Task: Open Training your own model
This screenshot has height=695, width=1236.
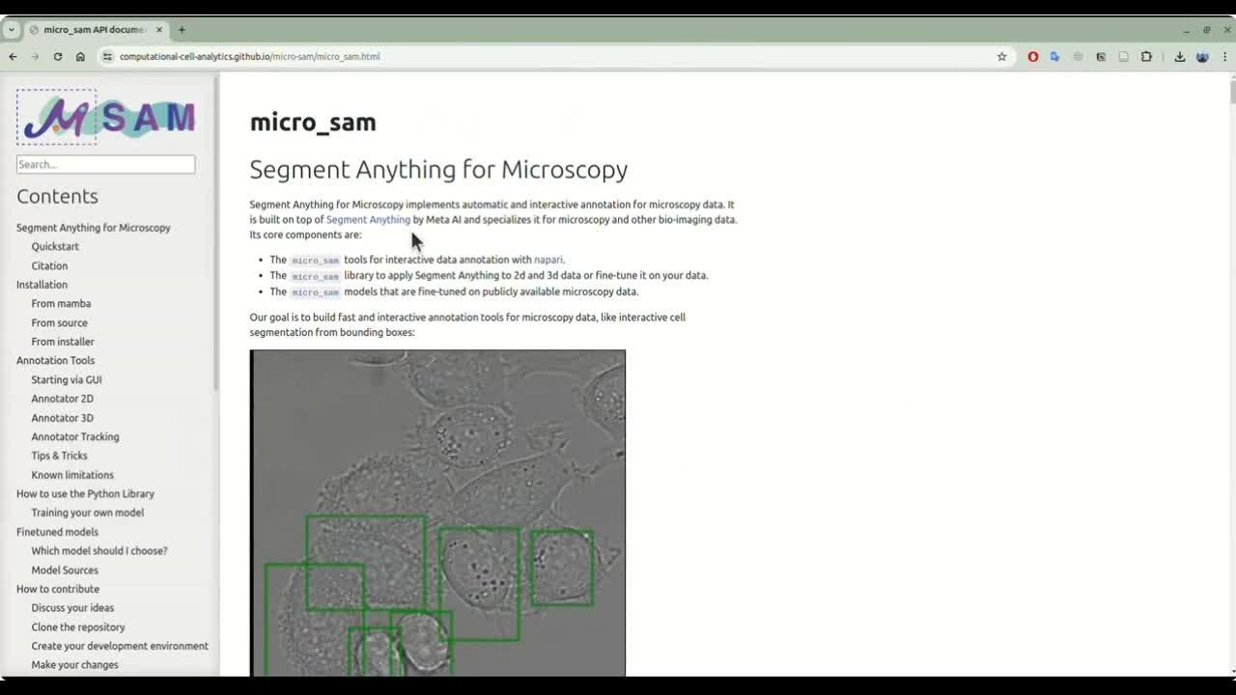Action: (87, 513)
